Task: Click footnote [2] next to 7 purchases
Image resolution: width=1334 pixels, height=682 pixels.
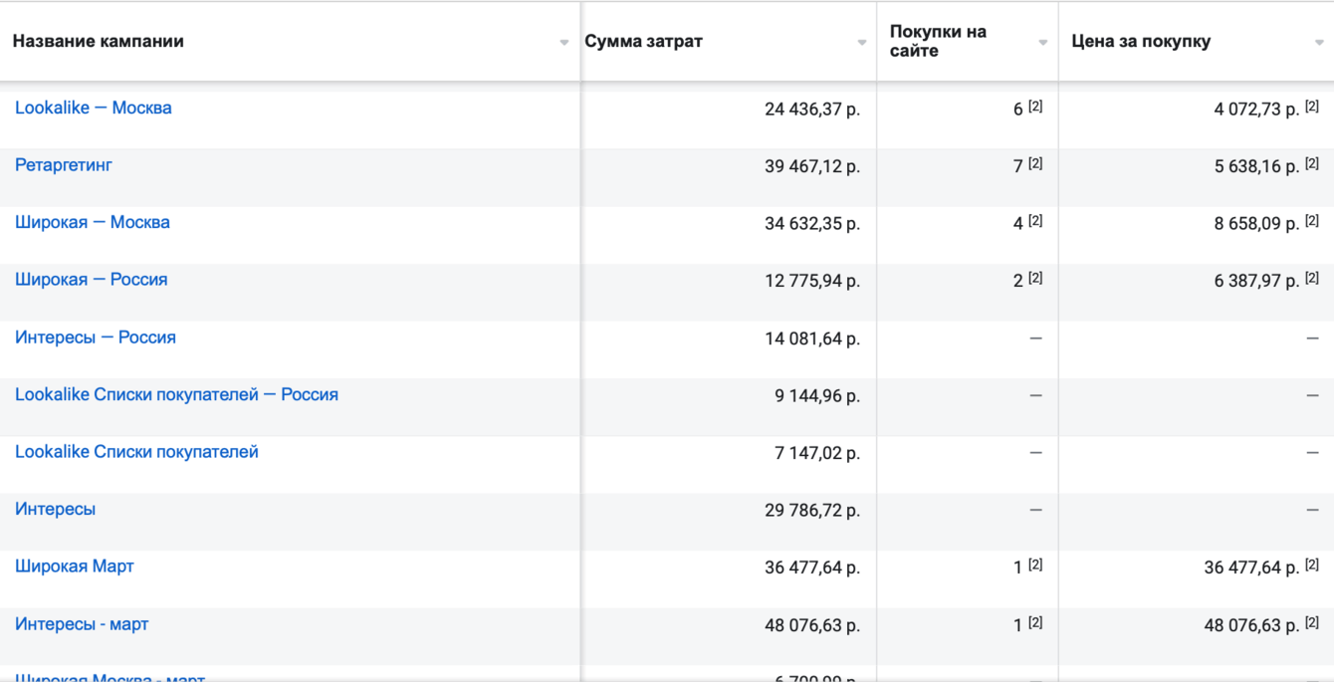Action: pyautogui.click(x=1035, y=164)
